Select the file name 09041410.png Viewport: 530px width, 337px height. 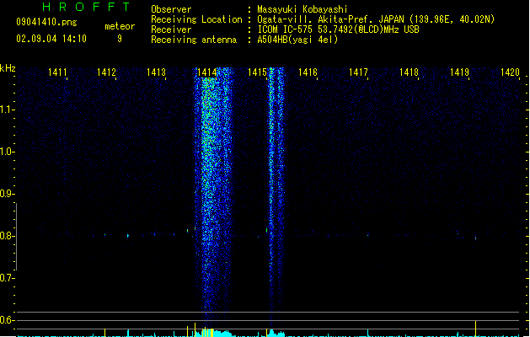tap(46, 22)
